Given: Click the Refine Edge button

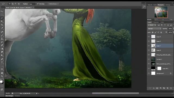Looking at the screenshot, I should 53,4.
